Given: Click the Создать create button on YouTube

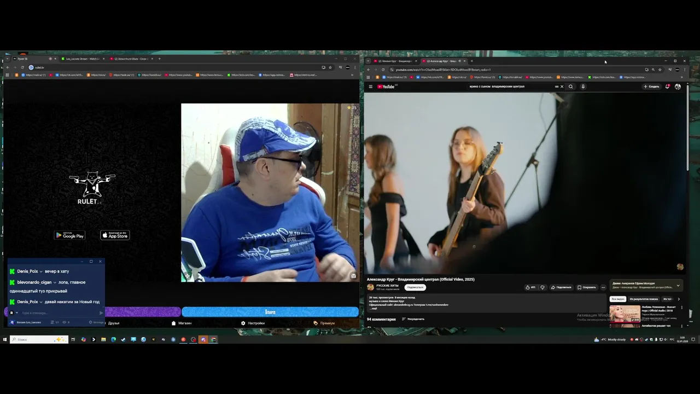Looking at the screenshot, I should coord(651,86).
